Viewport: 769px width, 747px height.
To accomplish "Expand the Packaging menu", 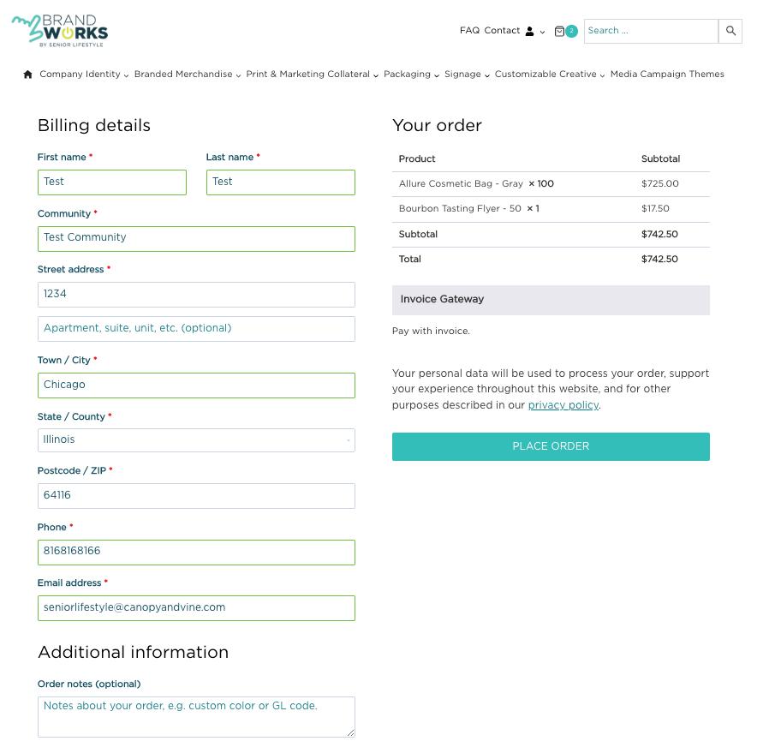I will (x=411, y=74).
